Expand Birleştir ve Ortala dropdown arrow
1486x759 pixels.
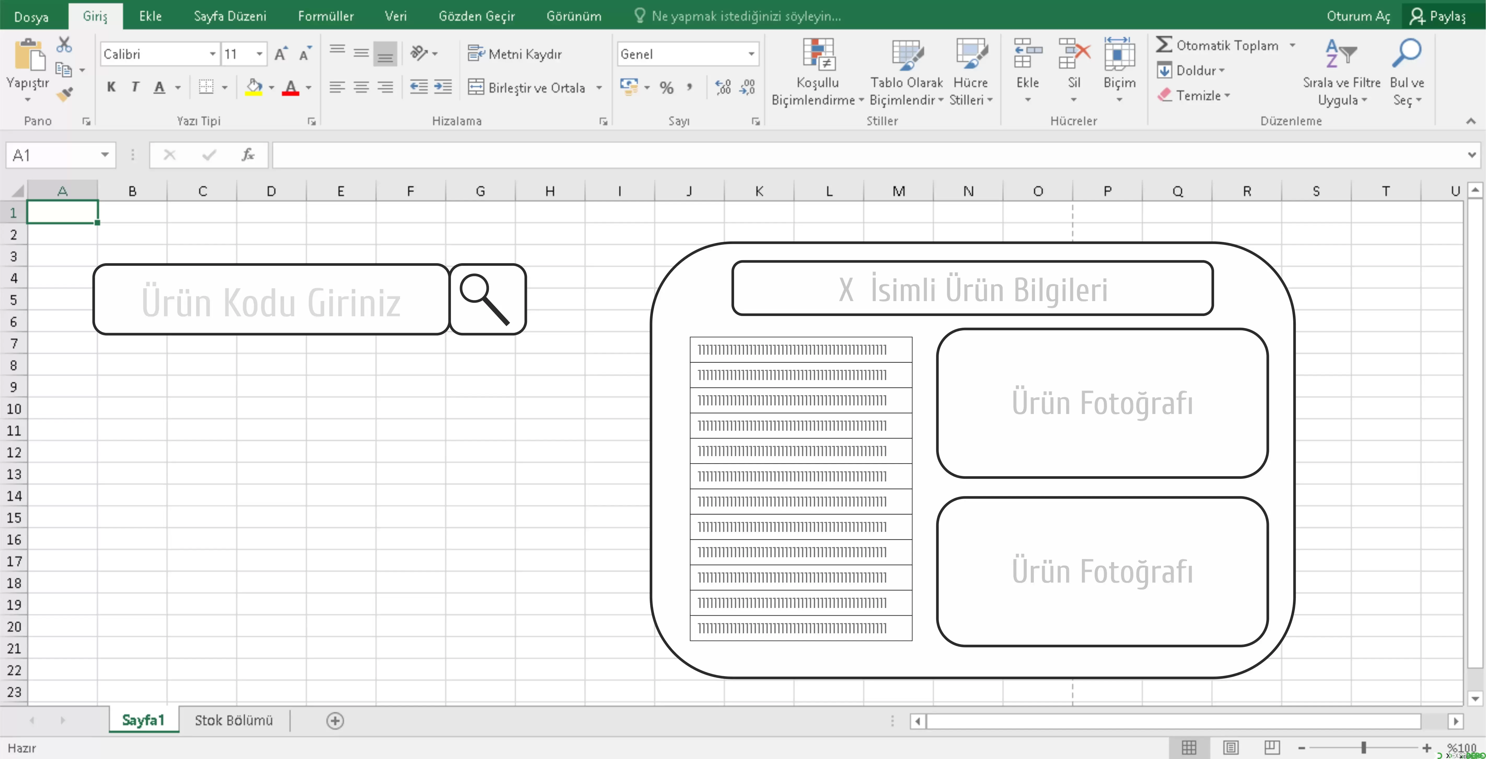point(599,88)
